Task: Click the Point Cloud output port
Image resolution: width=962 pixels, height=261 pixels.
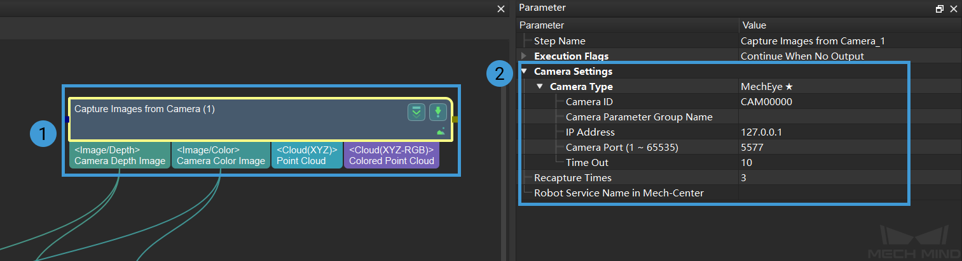Action: tap(306, 155)
